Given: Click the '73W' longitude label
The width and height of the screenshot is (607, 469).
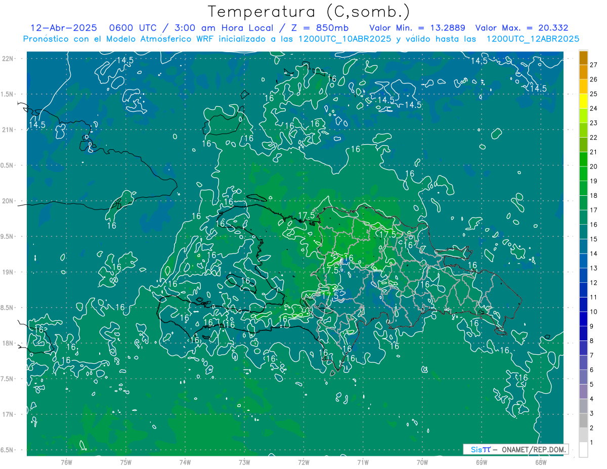Looking at the screenshot, I should tap(244, 462).
